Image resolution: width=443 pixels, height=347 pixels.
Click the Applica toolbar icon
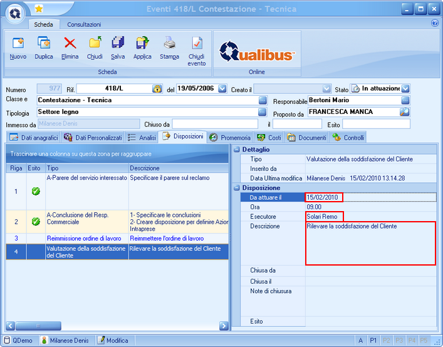pos(142,44)
